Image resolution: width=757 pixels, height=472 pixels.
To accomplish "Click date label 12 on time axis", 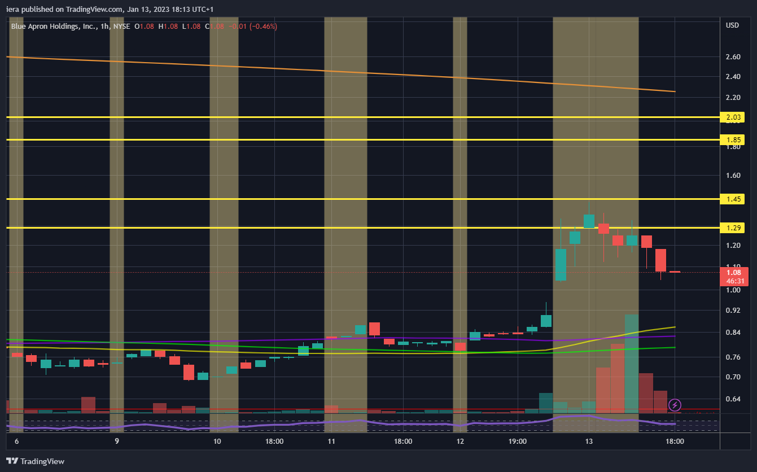I will pos(460,442).
